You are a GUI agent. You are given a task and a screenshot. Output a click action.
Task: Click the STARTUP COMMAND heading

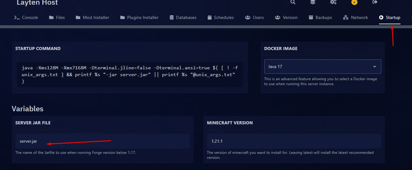[x=38, y=48]
